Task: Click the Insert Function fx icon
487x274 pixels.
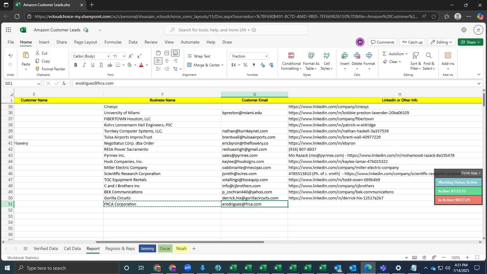Action: click(x=64, y=83)
